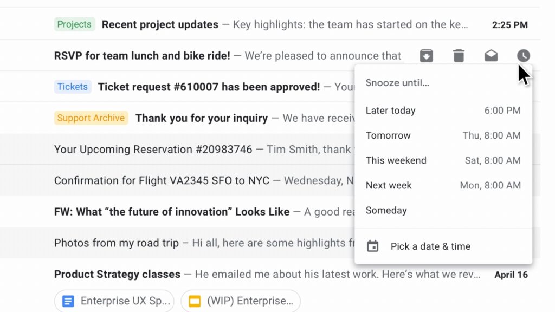Click the blue Tickets label

[73, 87]
